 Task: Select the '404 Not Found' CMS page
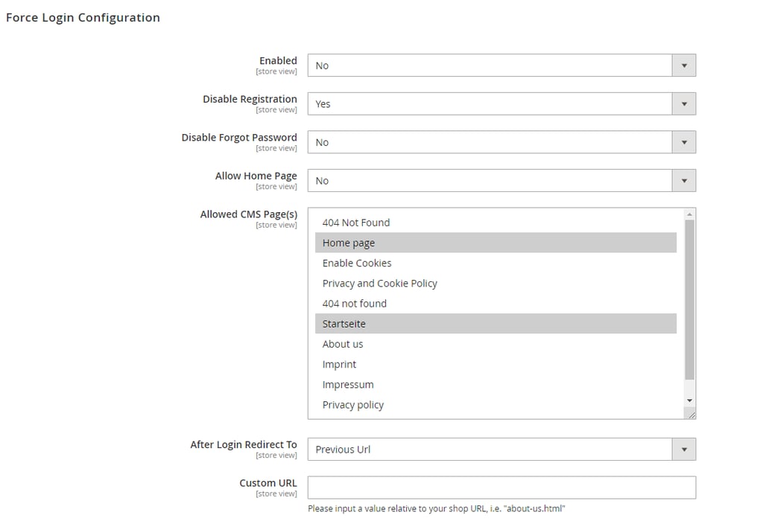[x=356, y=222]
